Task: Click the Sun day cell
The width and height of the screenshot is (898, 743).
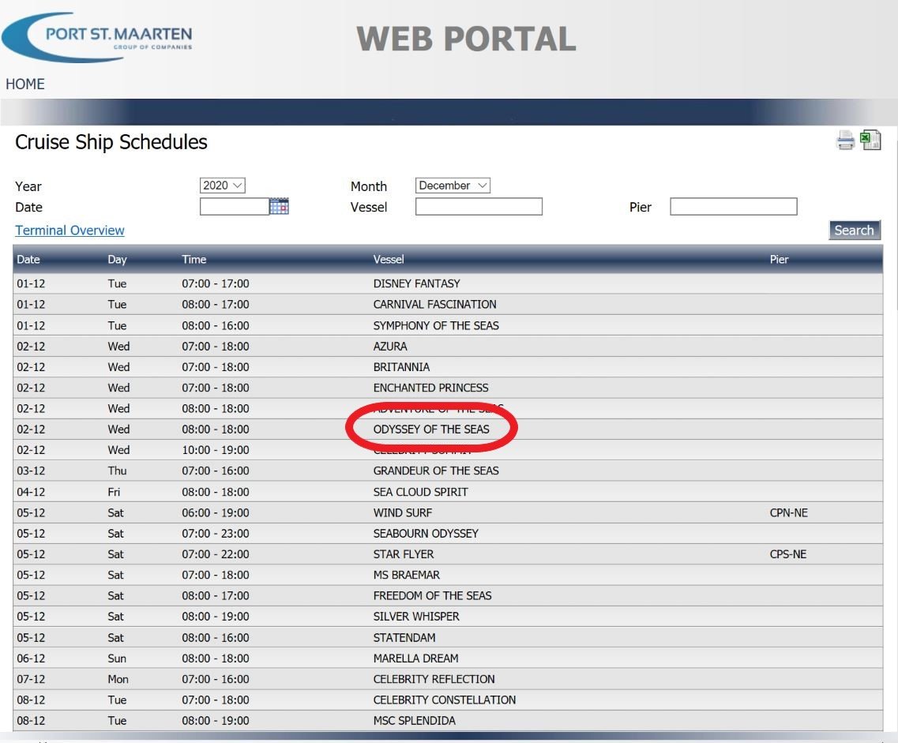Action: [x=117, y=659]
